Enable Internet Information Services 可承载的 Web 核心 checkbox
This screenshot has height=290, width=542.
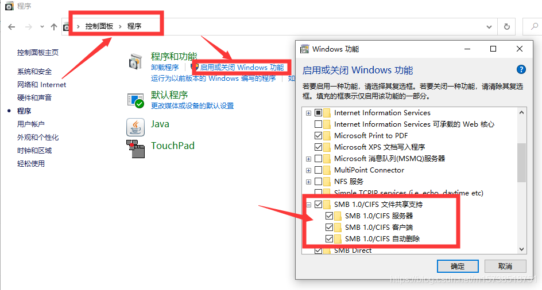pyautogui.click(x=318, y=124)
